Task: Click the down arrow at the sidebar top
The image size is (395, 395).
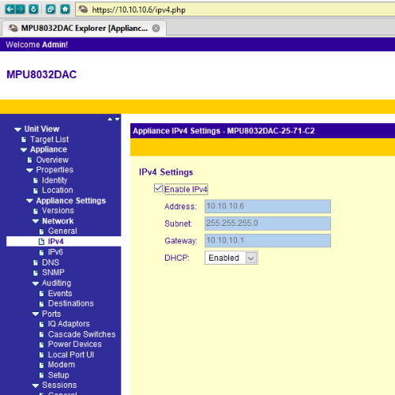Action: pyautogui.click(x=117, y=119)
